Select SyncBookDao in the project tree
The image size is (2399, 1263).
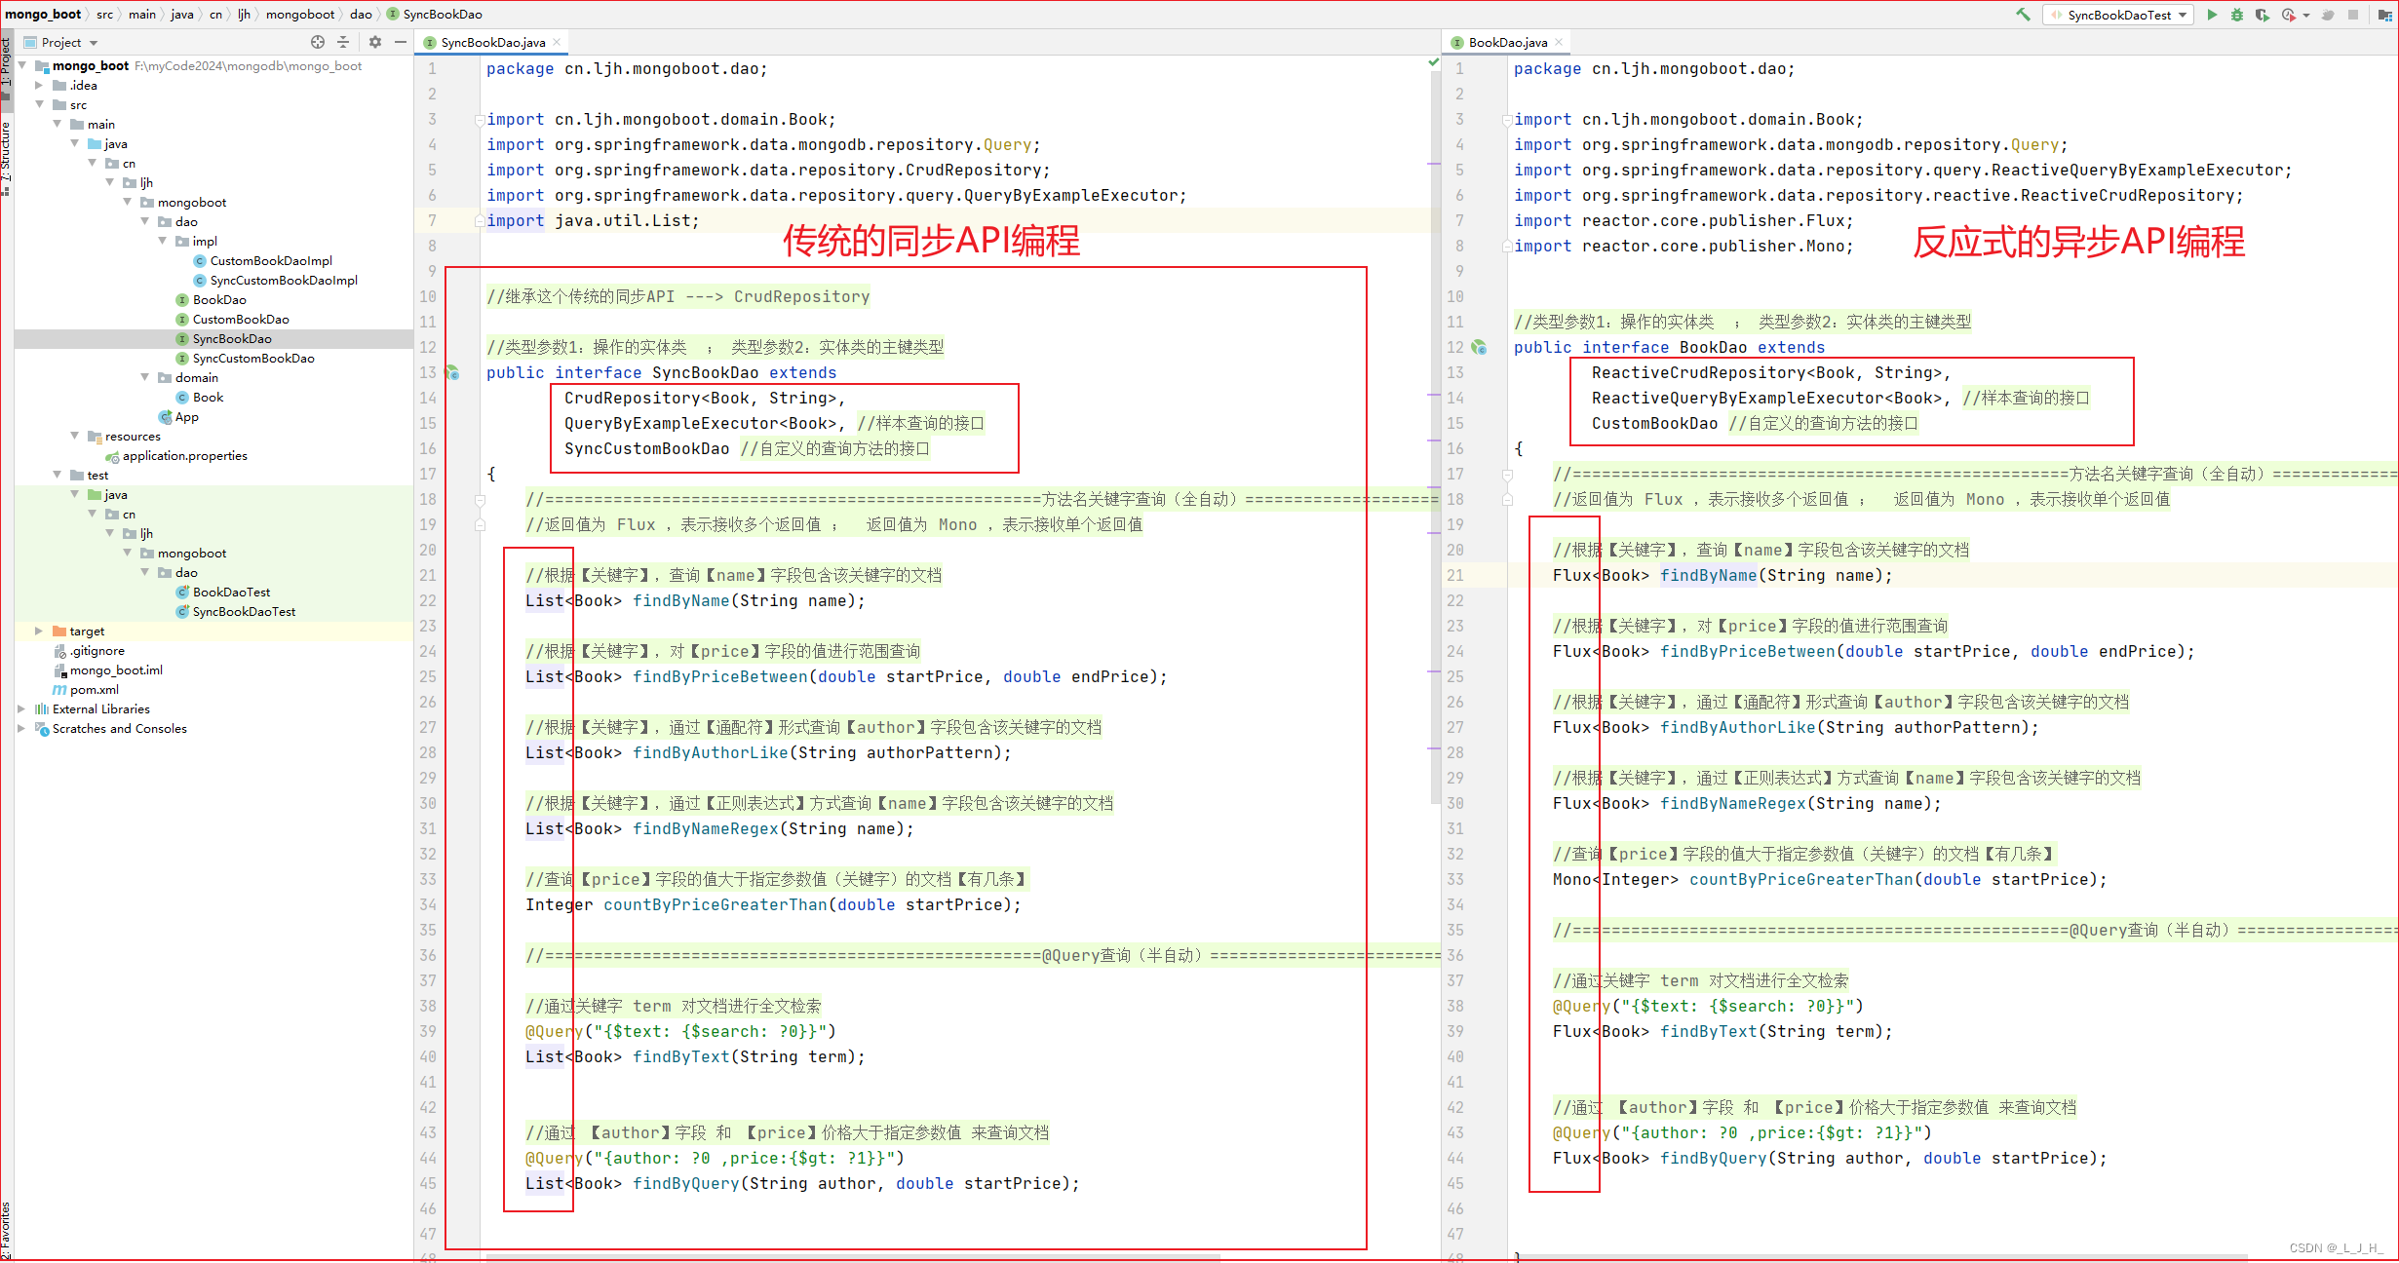[x=223, y=338]
